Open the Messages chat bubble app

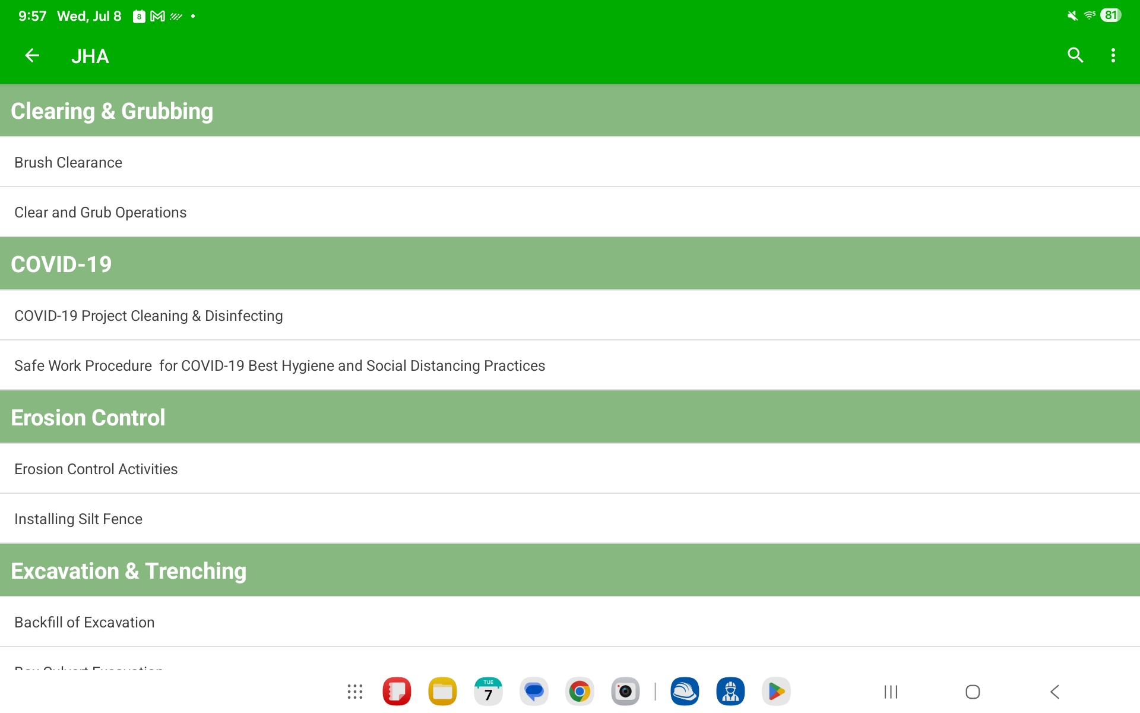(534, 692)
